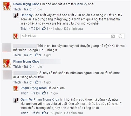The image size is (131, 116).
Task: Open the Phạm Trọng Khoa name on the blurred comment
Action: click(x=26, y=62)
